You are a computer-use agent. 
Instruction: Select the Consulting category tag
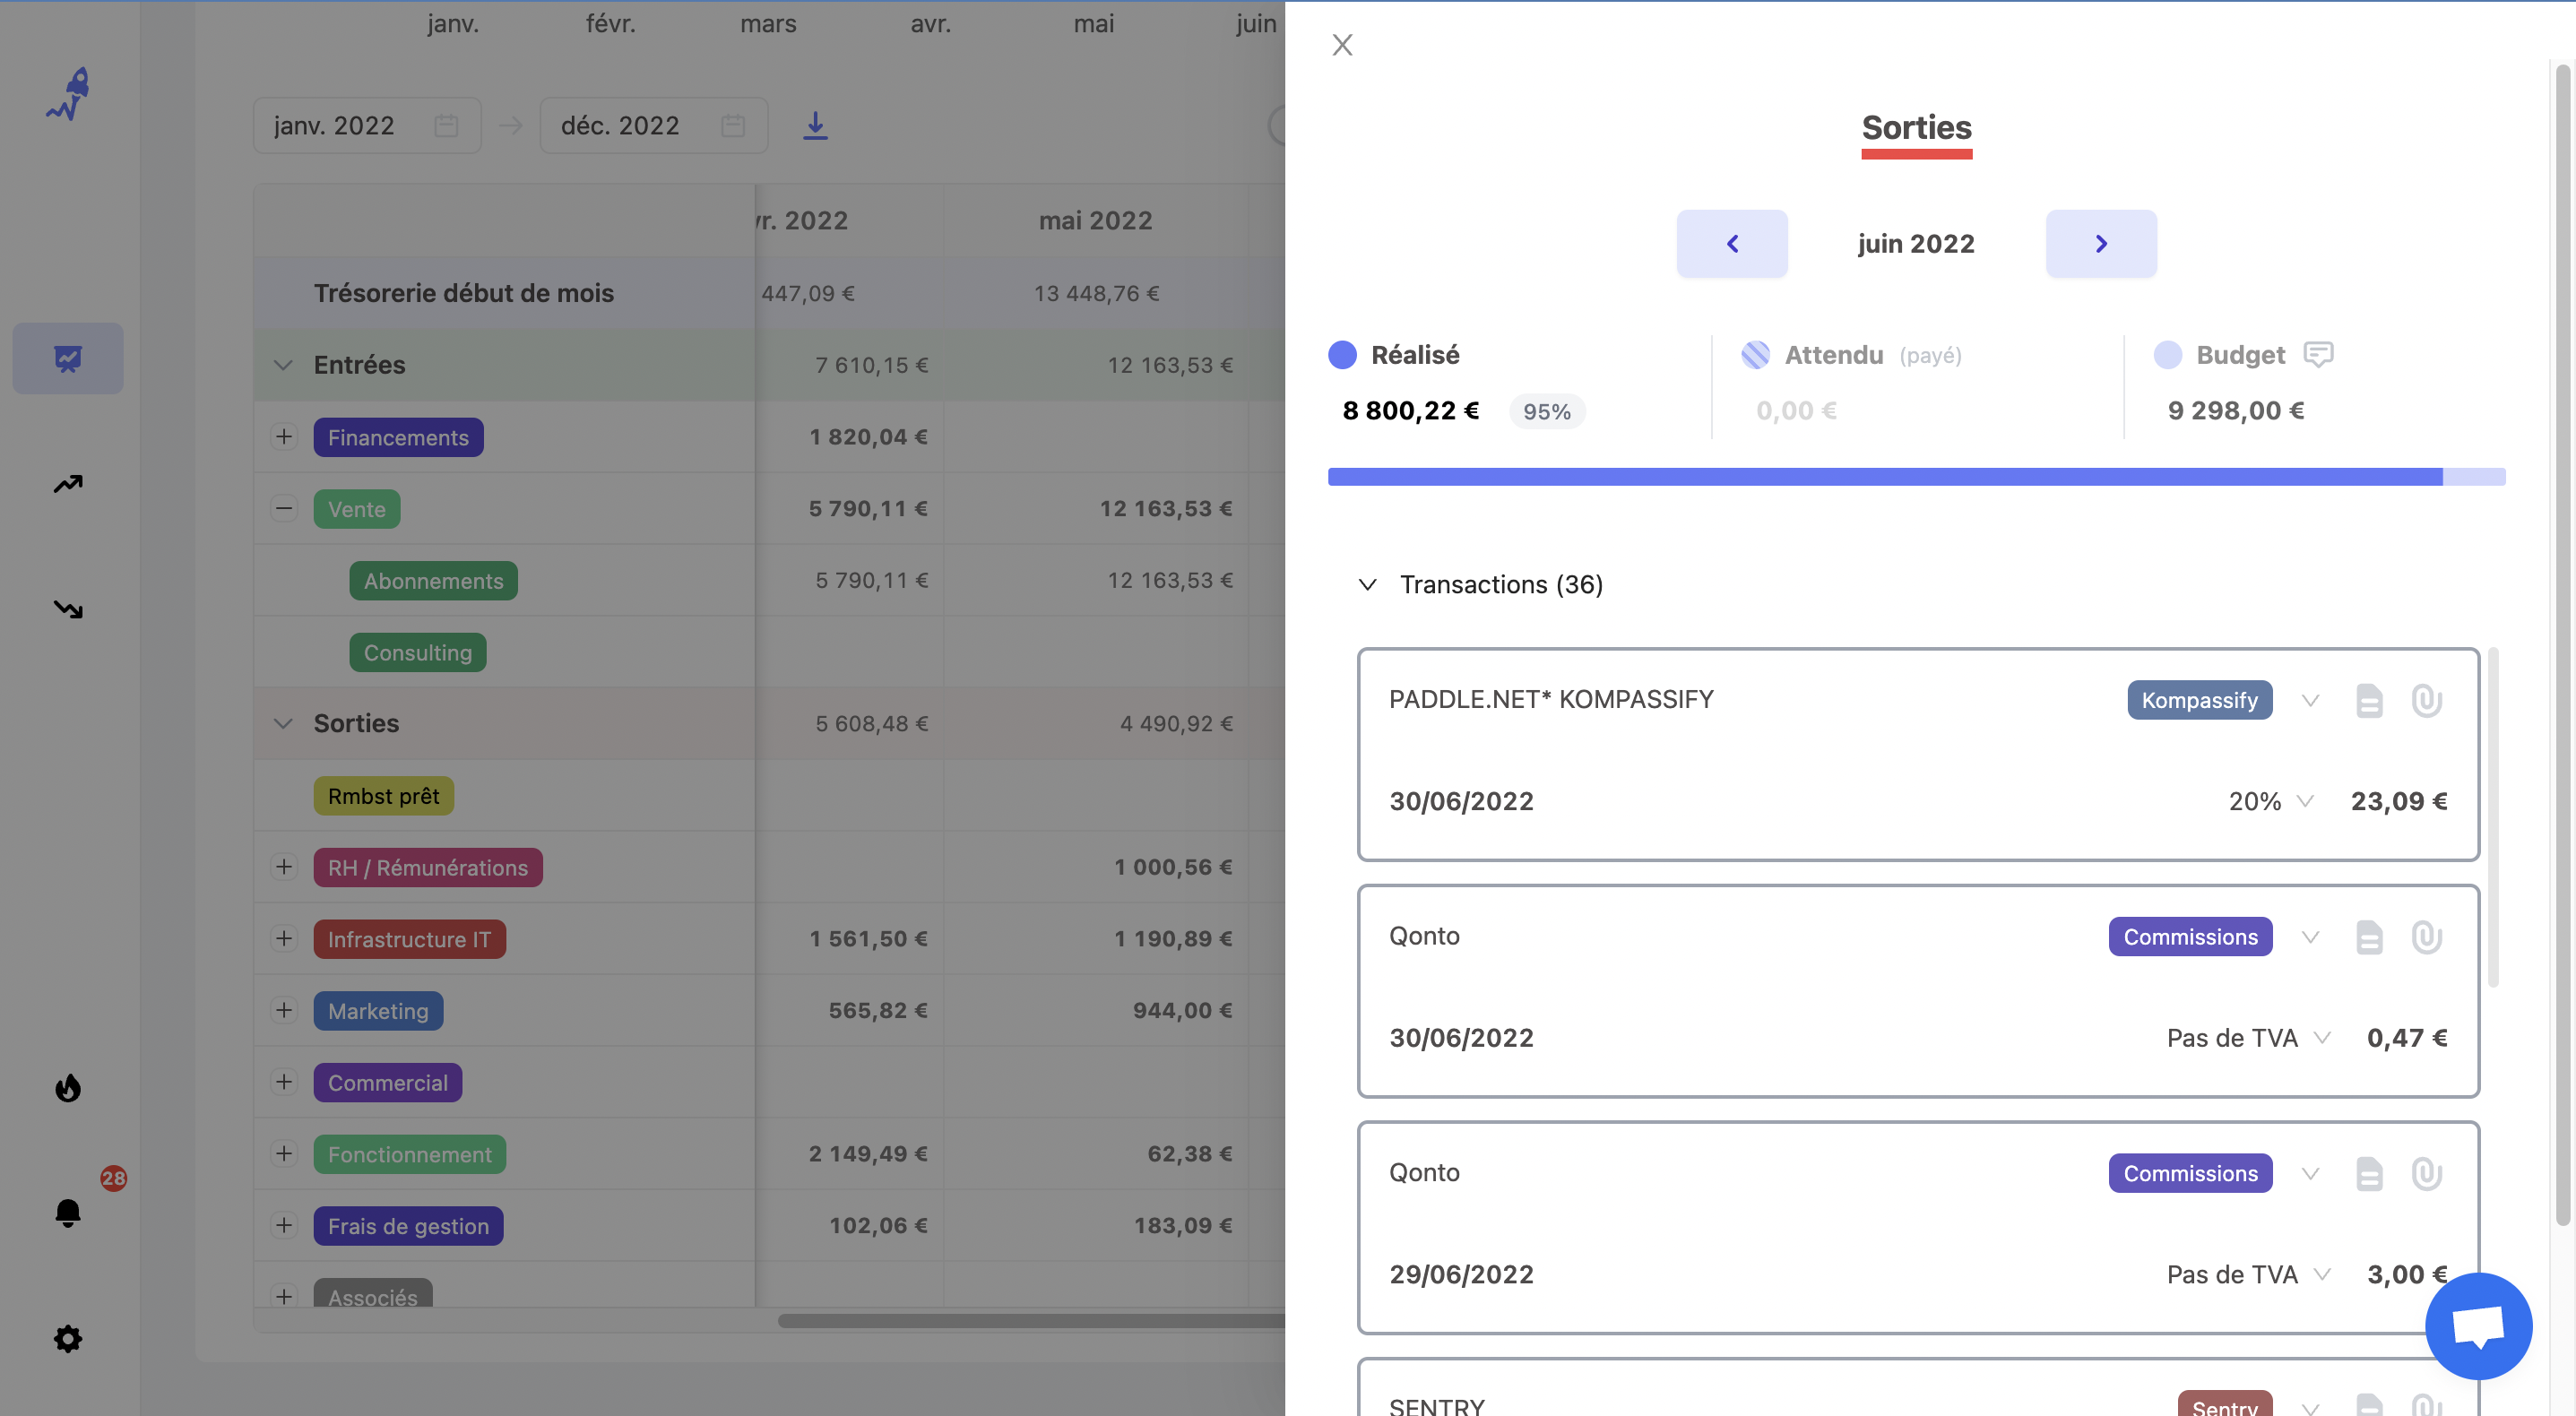coord(417,653)
